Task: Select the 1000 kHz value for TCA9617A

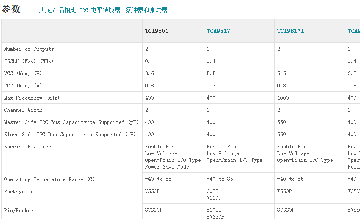Action: (x=283, y=98)
